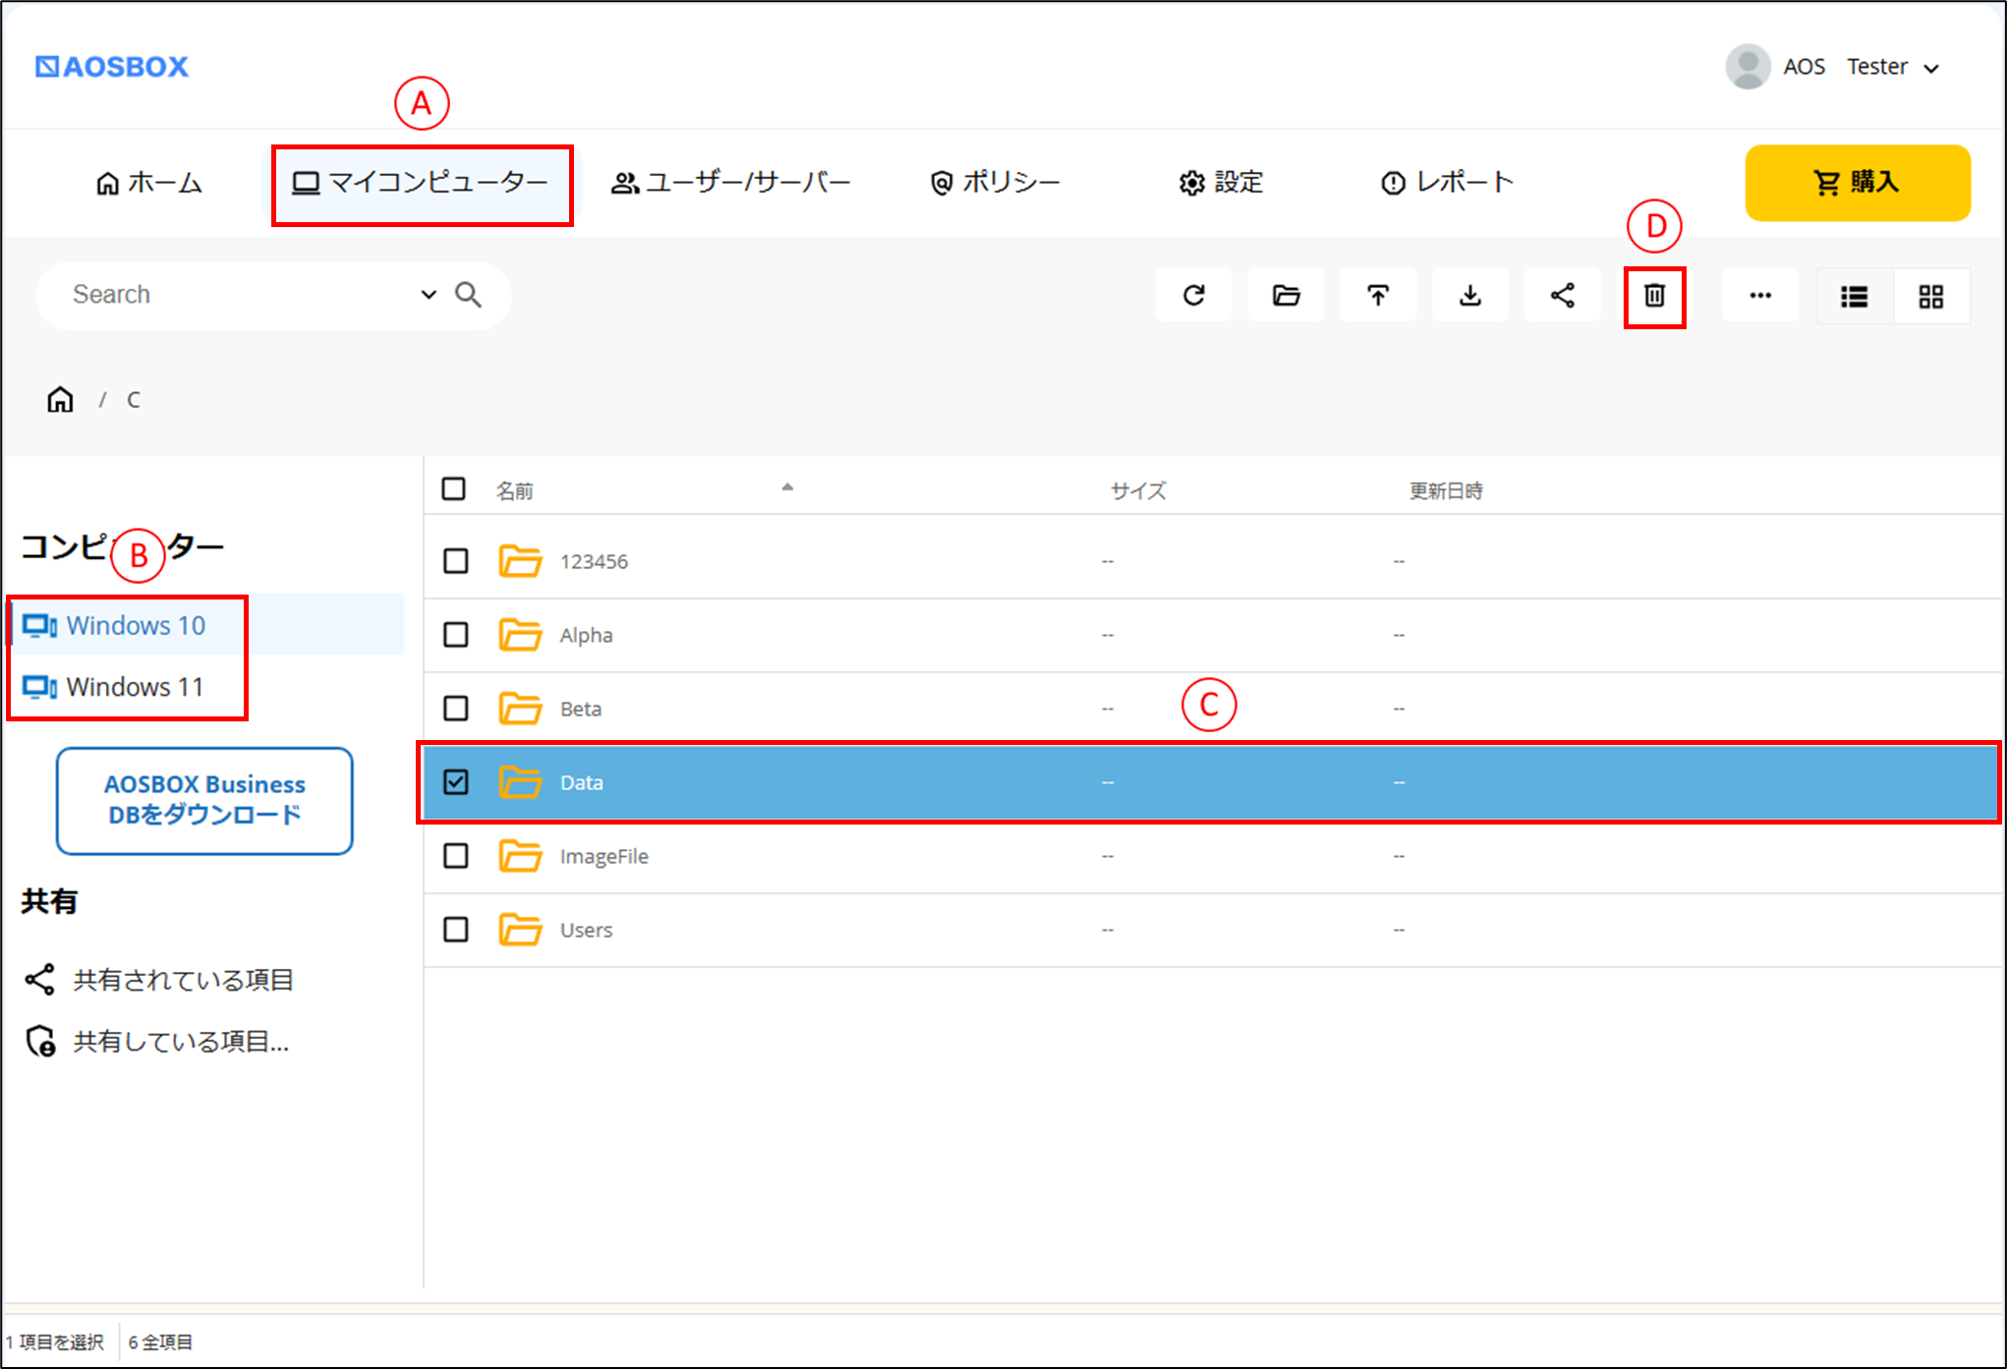Open 共有している項目 link
This screenshot has height=1369, width=2007.
coord(157,1041)
